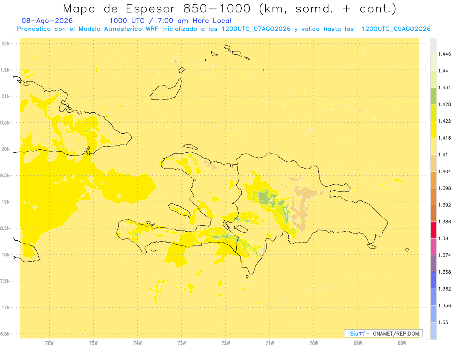Click the light gray legend swatch above 1.446

tap(433, 45)
